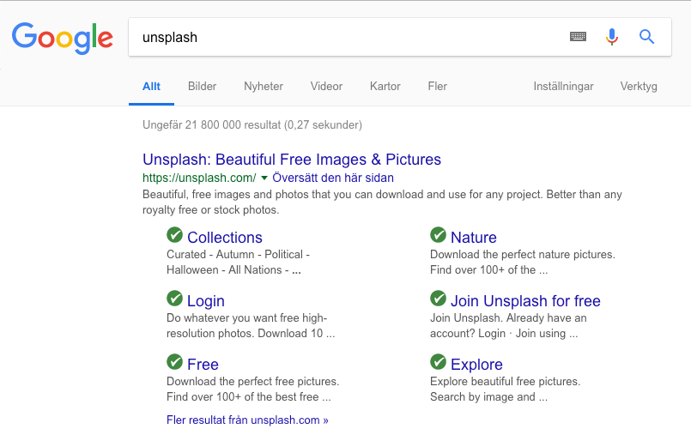691x441 pixels.
Task: Open the Kartor tab
Action: click(x=385, y=87)
